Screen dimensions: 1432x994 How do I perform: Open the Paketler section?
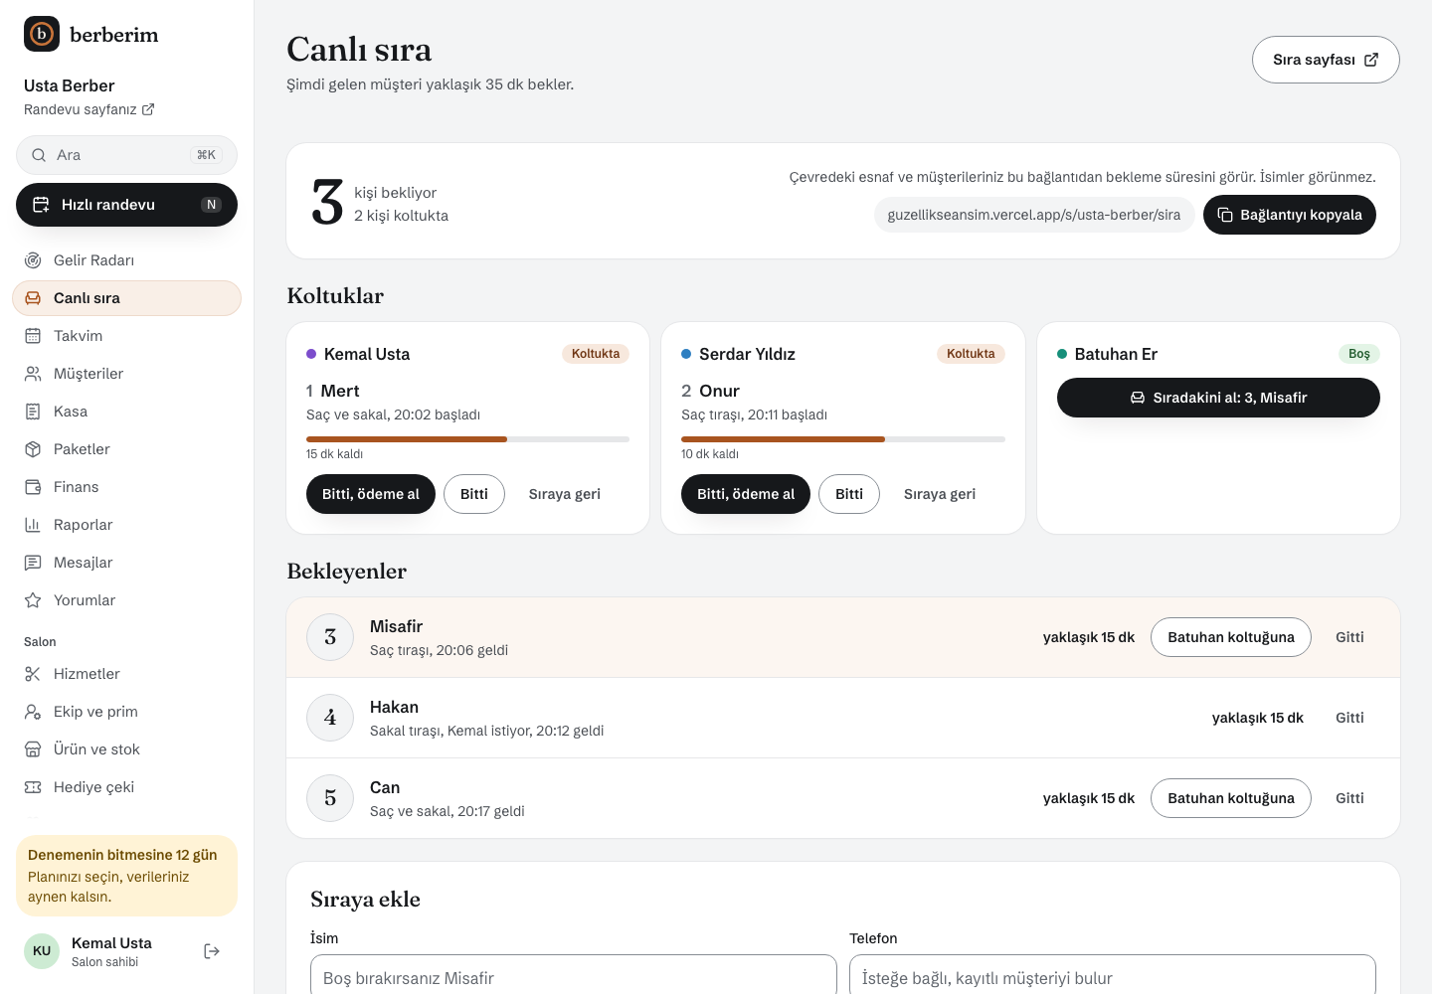point(126,449)
